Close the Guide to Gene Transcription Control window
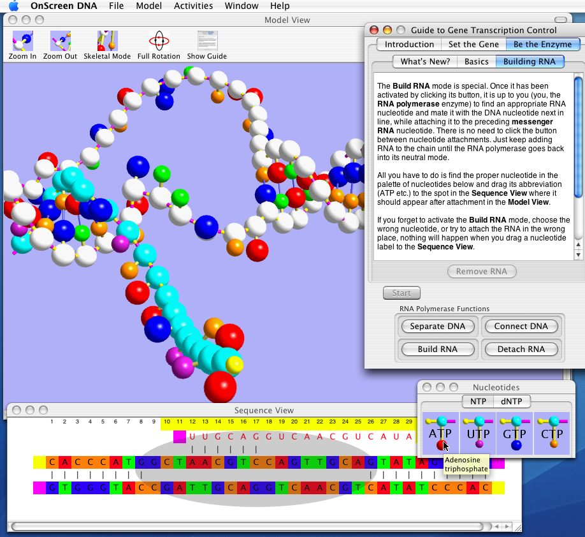The width and height of the screenshot is (585, 537). (x=374, y=30)
